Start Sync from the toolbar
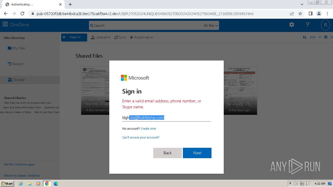Screen dimensions: 333x187 120,37
